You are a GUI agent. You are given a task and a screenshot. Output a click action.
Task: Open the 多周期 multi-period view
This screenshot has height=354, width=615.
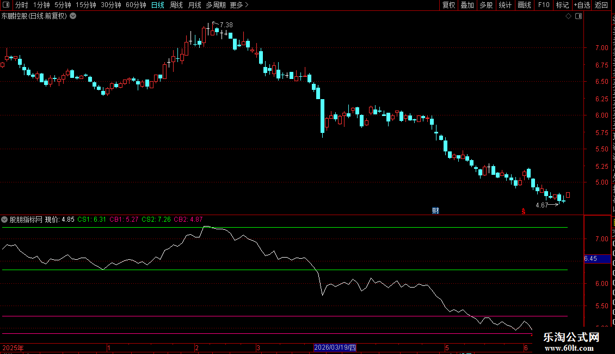click(216, 5)
